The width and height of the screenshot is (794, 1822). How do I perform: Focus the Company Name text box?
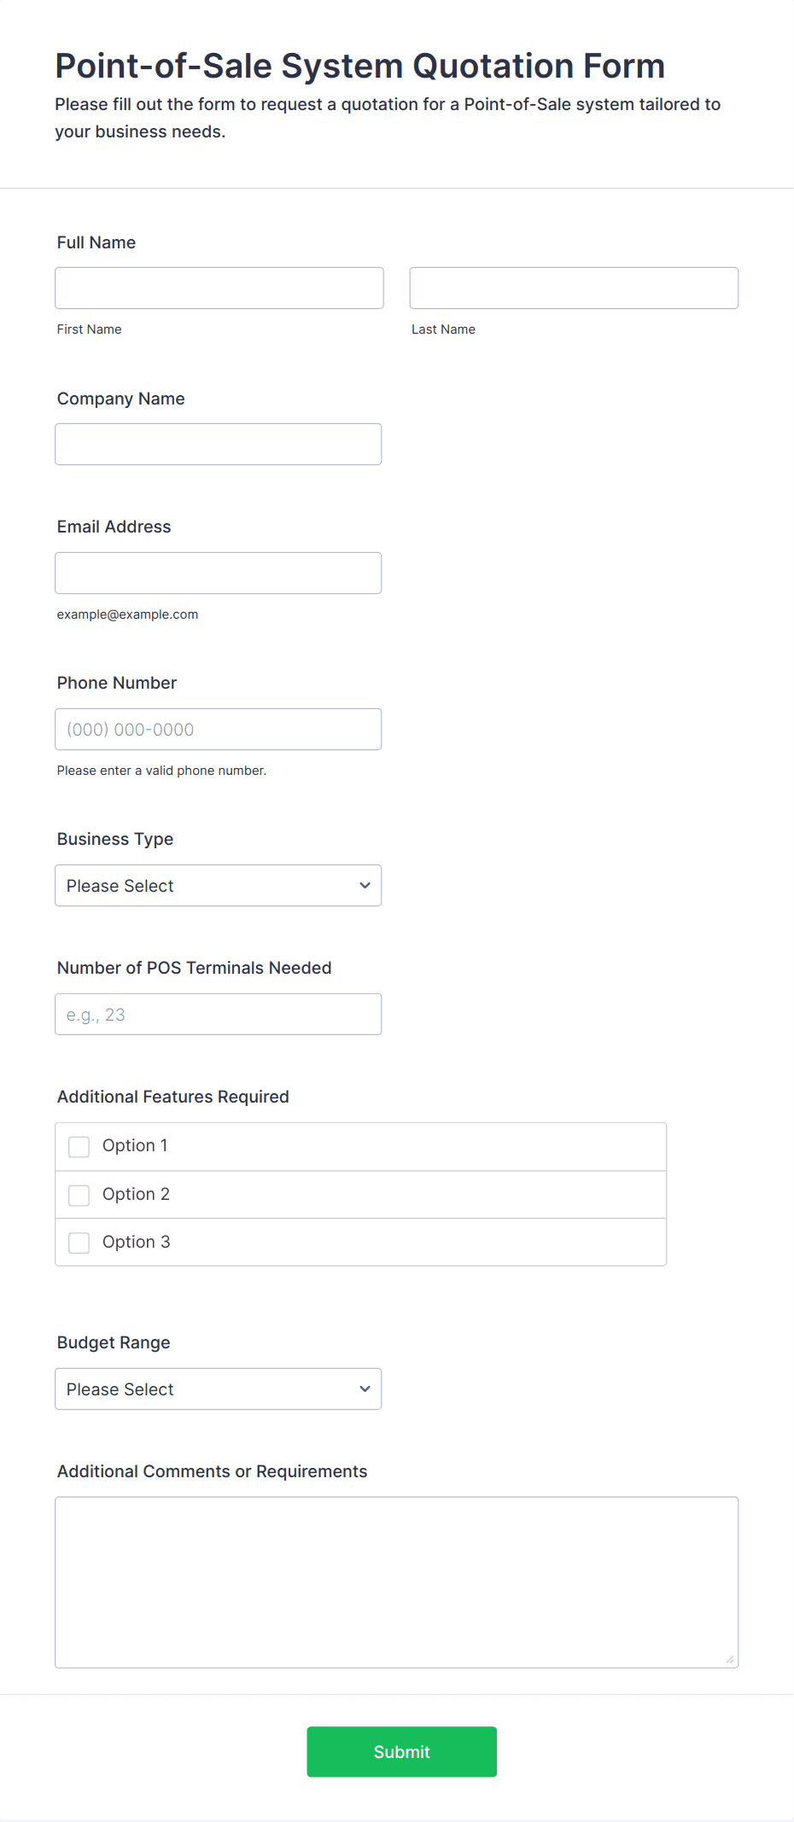coord(218,445)
